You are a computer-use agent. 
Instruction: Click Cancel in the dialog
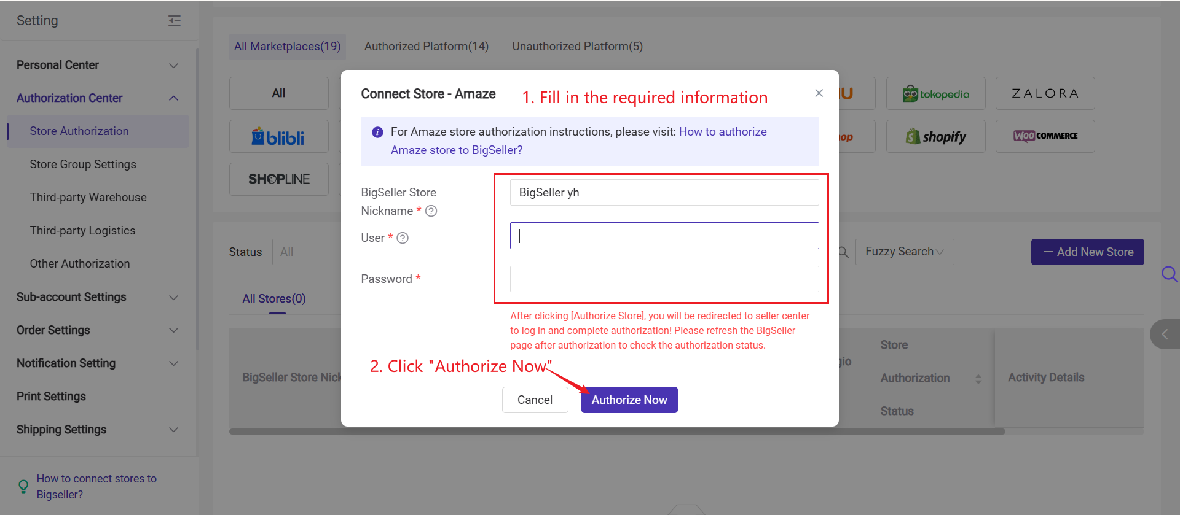point(535,400)
